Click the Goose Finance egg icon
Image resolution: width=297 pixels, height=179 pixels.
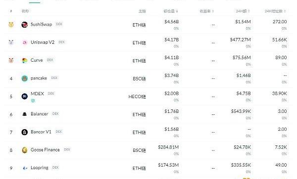pyautogui.click(x=25, y=150)
